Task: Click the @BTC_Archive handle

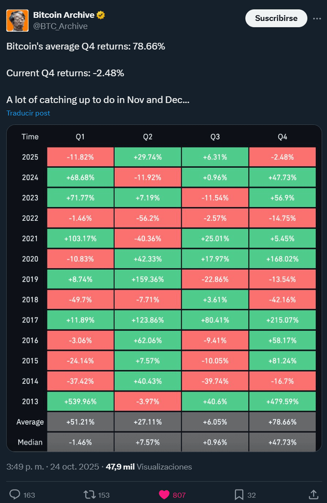Action: 60,26
